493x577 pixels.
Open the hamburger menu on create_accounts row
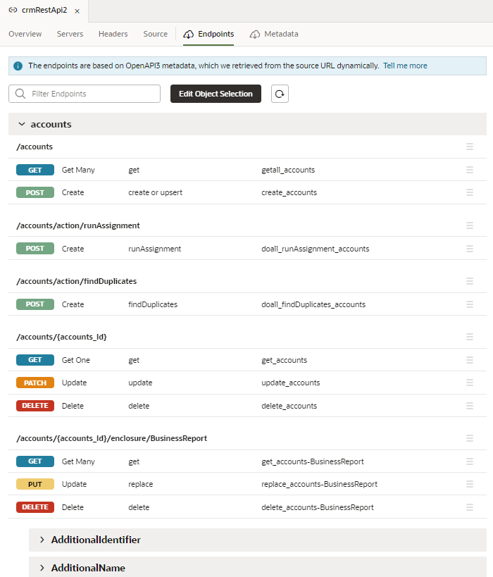point(470,192)
